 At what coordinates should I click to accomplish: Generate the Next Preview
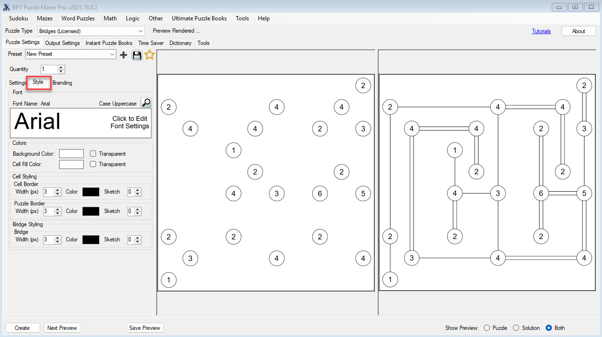62,328
